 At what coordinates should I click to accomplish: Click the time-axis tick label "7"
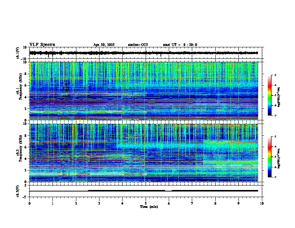192,203
